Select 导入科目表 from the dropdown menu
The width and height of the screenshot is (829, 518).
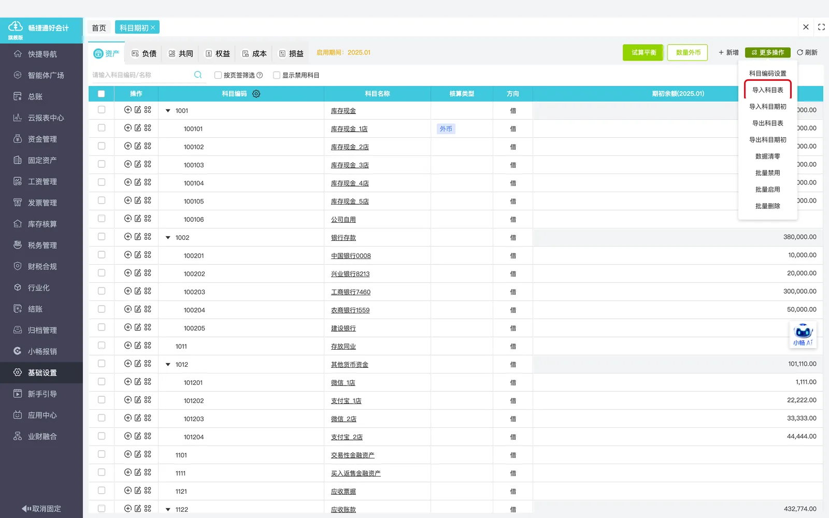768,90
